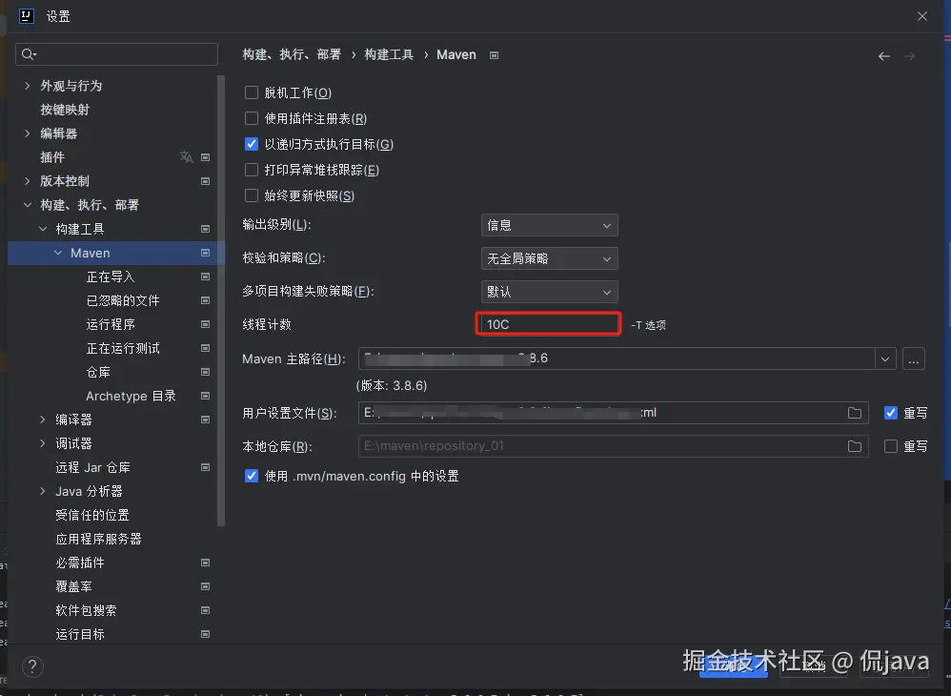Click the 线程计数 field containing 10C

tap(548, 324)
